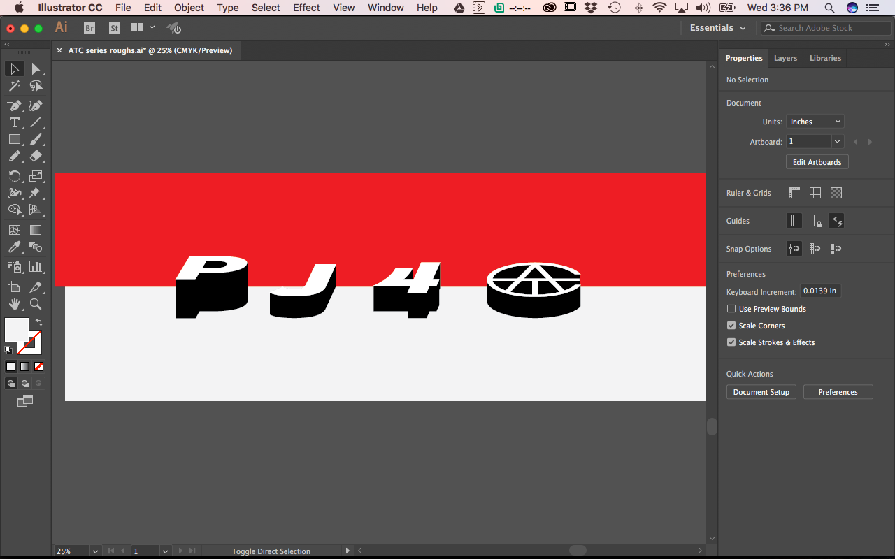The height and width of the screenshot is (559, 895).
Task: Select the Scale tool
Action: point(36,176)
